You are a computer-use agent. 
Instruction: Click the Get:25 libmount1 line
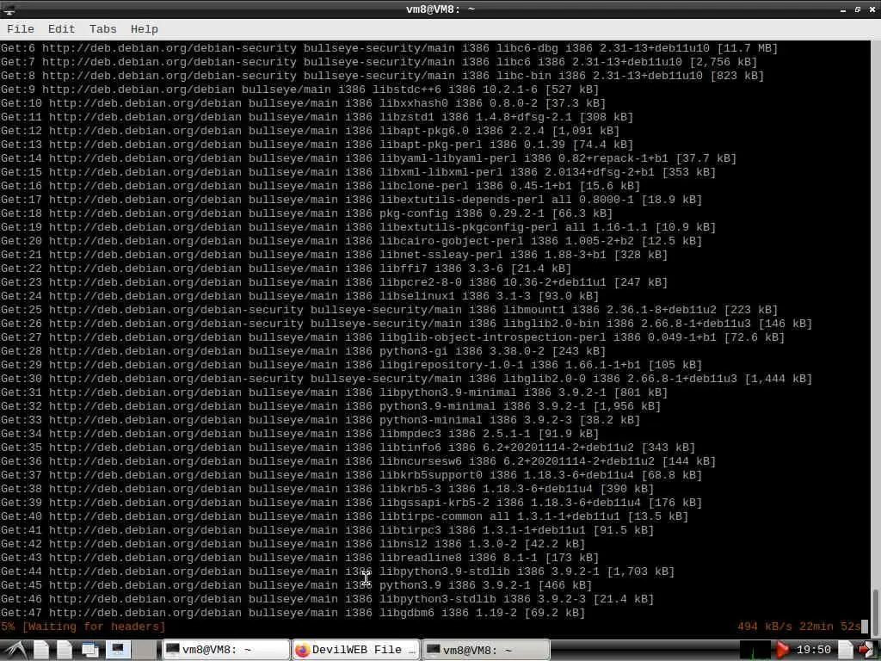click(x=389, y=310)
